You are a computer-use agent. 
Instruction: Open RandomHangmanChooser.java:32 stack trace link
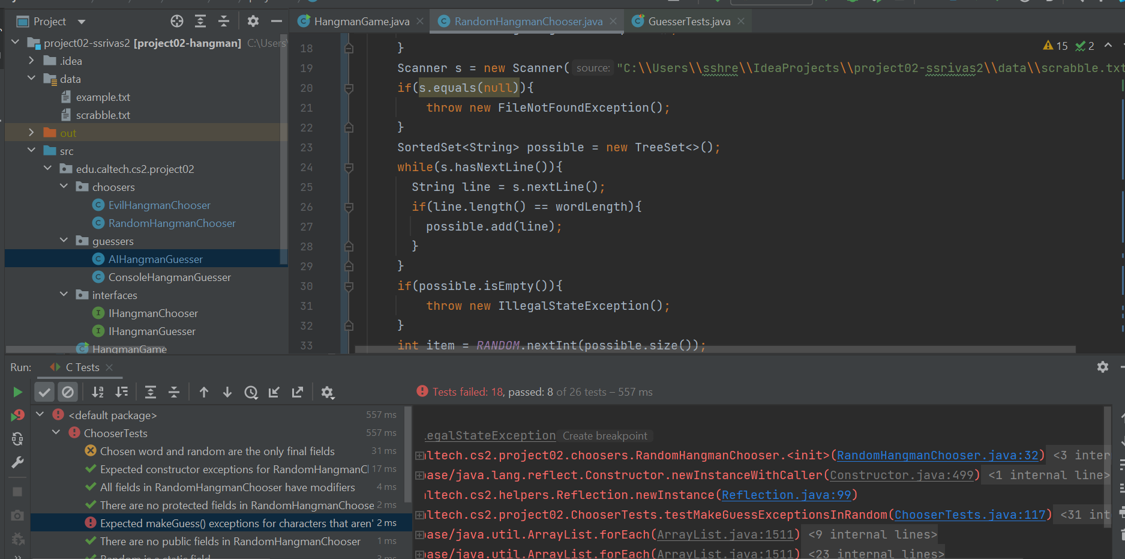tap(937, 455)
